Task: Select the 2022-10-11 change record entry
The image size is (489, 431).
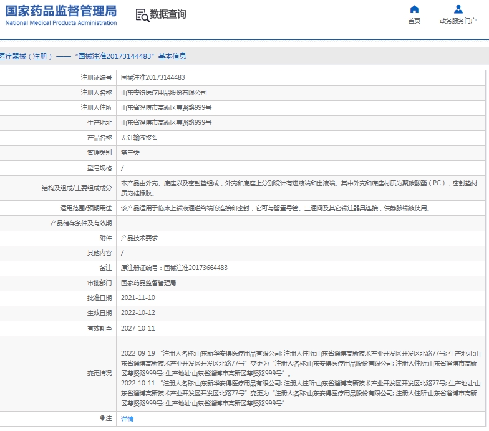Action: point(301,393)
